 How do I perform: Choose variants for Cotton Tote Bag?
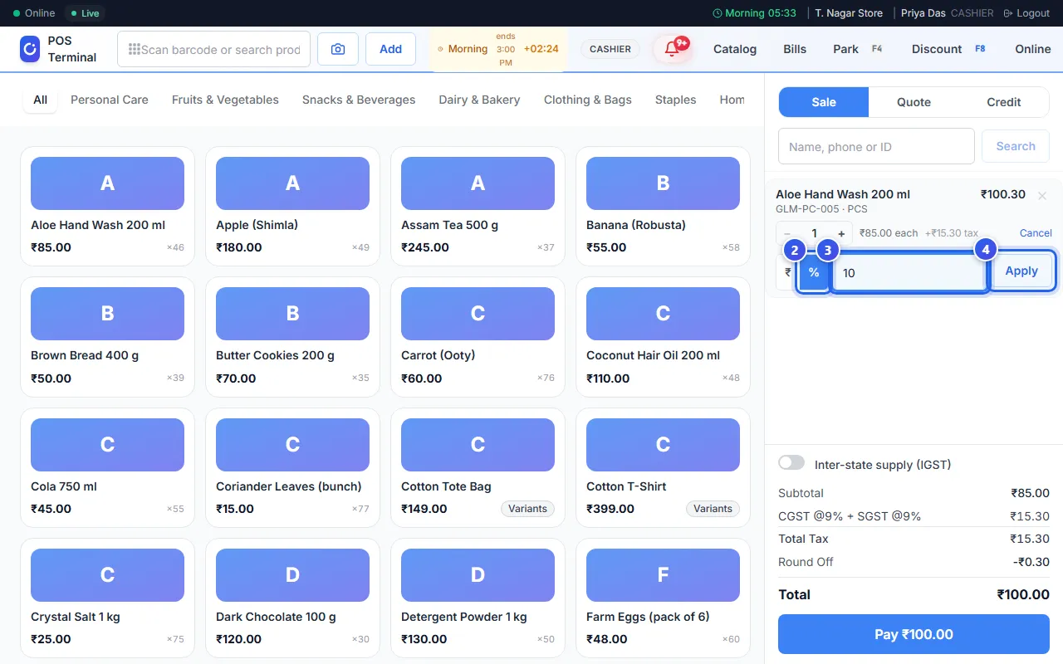point(527,509)
